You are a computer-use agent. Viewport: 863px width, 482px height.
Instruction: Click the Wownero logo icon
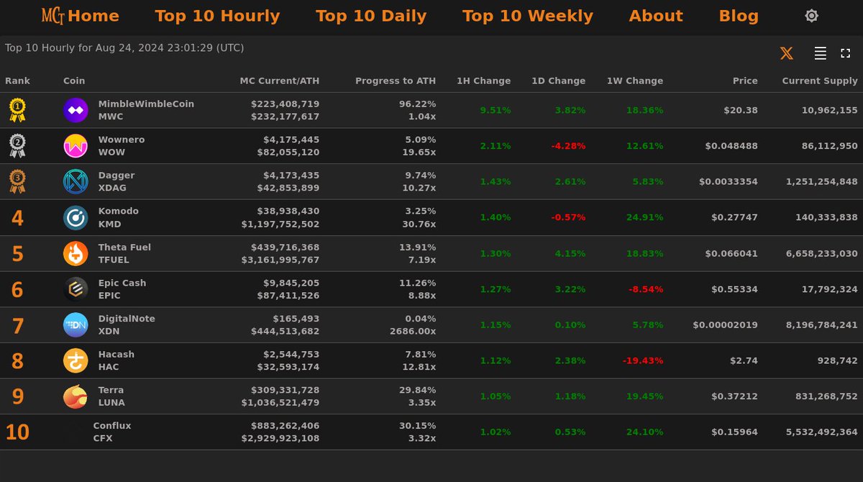tap(76, 146)
